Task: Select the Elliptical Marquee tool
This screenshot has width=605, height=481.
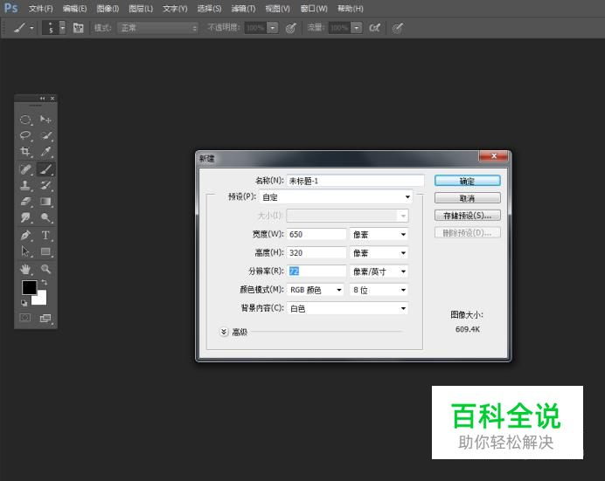Action: [x=25, y=120]
